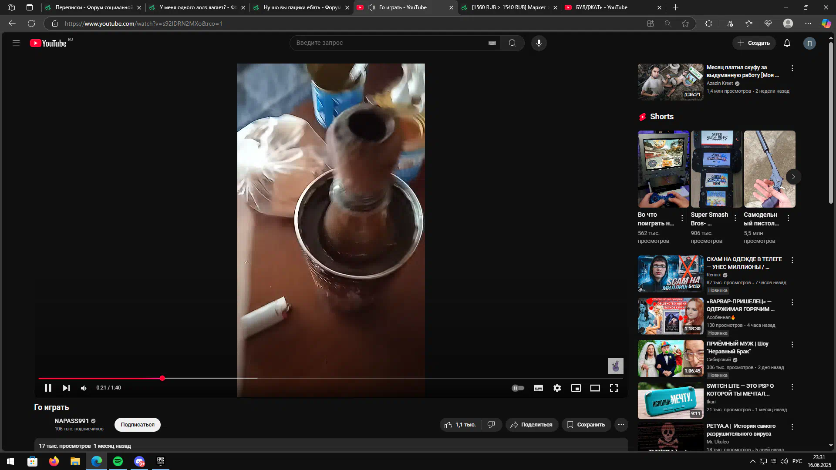
Task: Open the account avatar menu
Action: pyautogui.click(x=809, y=43)
